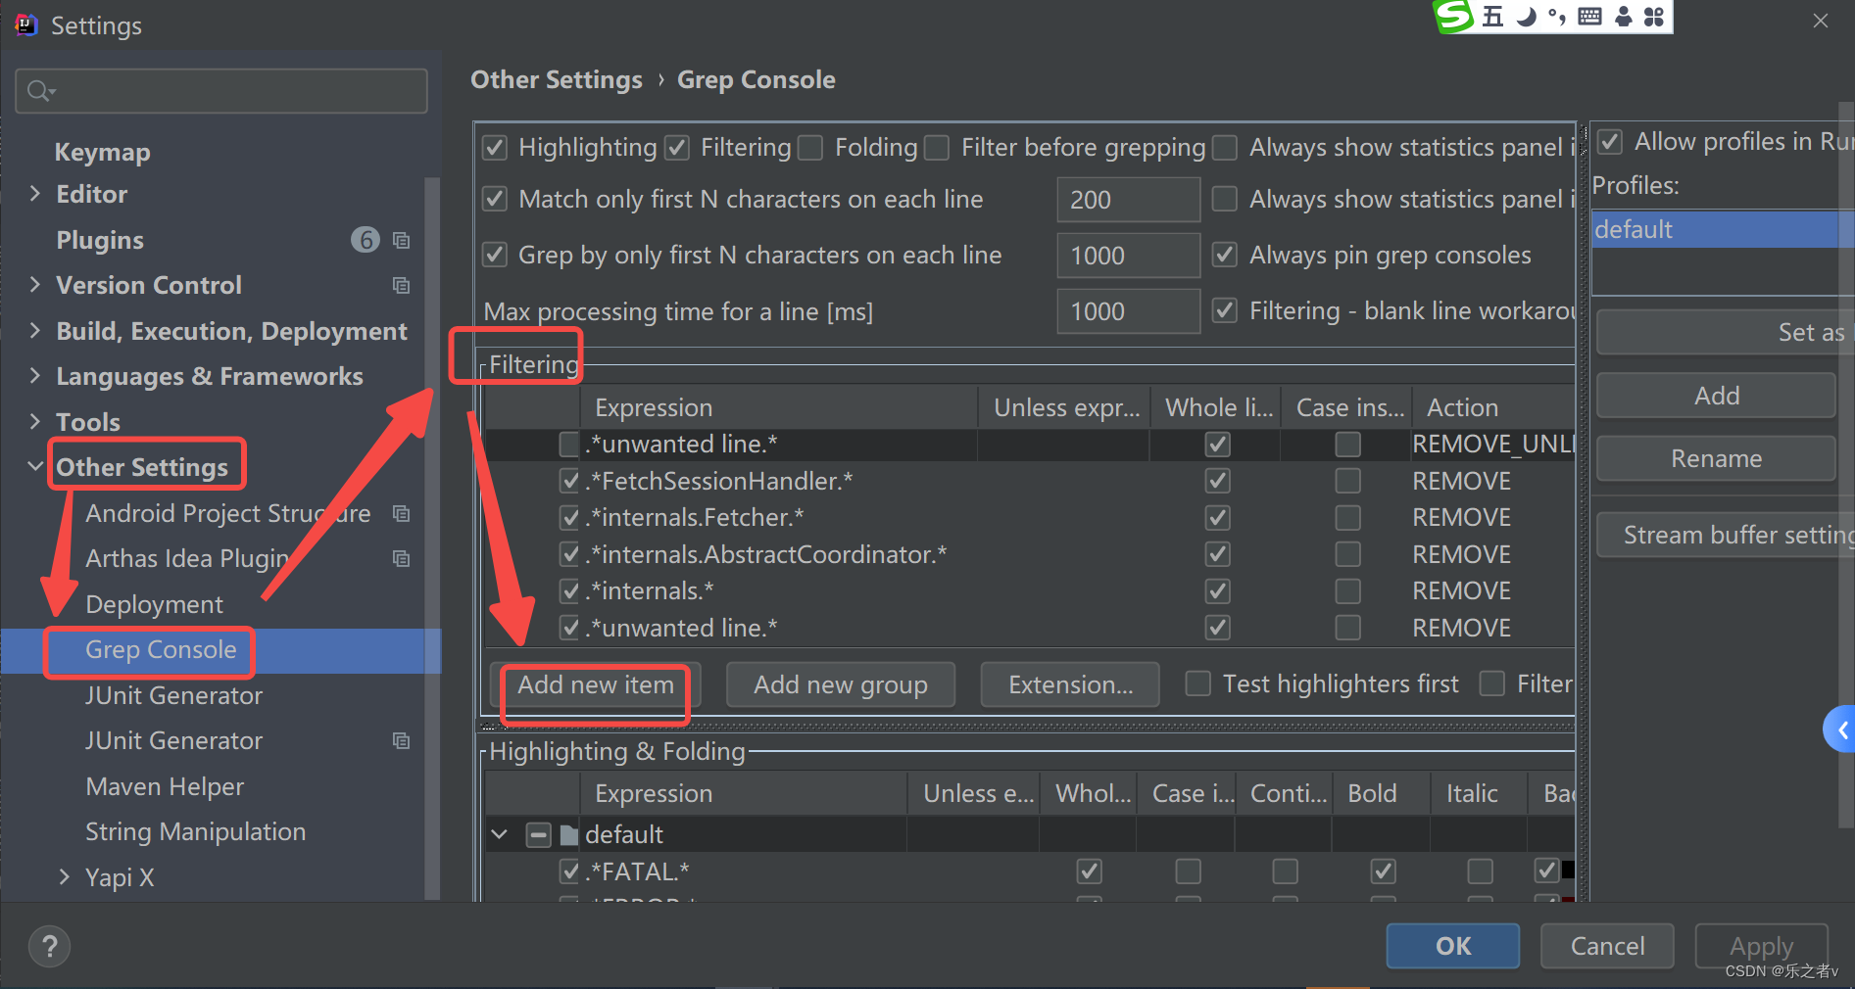Screen dimensions: 1855x989
Task: Click the Sogou input method S icon
Action: pos(1455,16)
